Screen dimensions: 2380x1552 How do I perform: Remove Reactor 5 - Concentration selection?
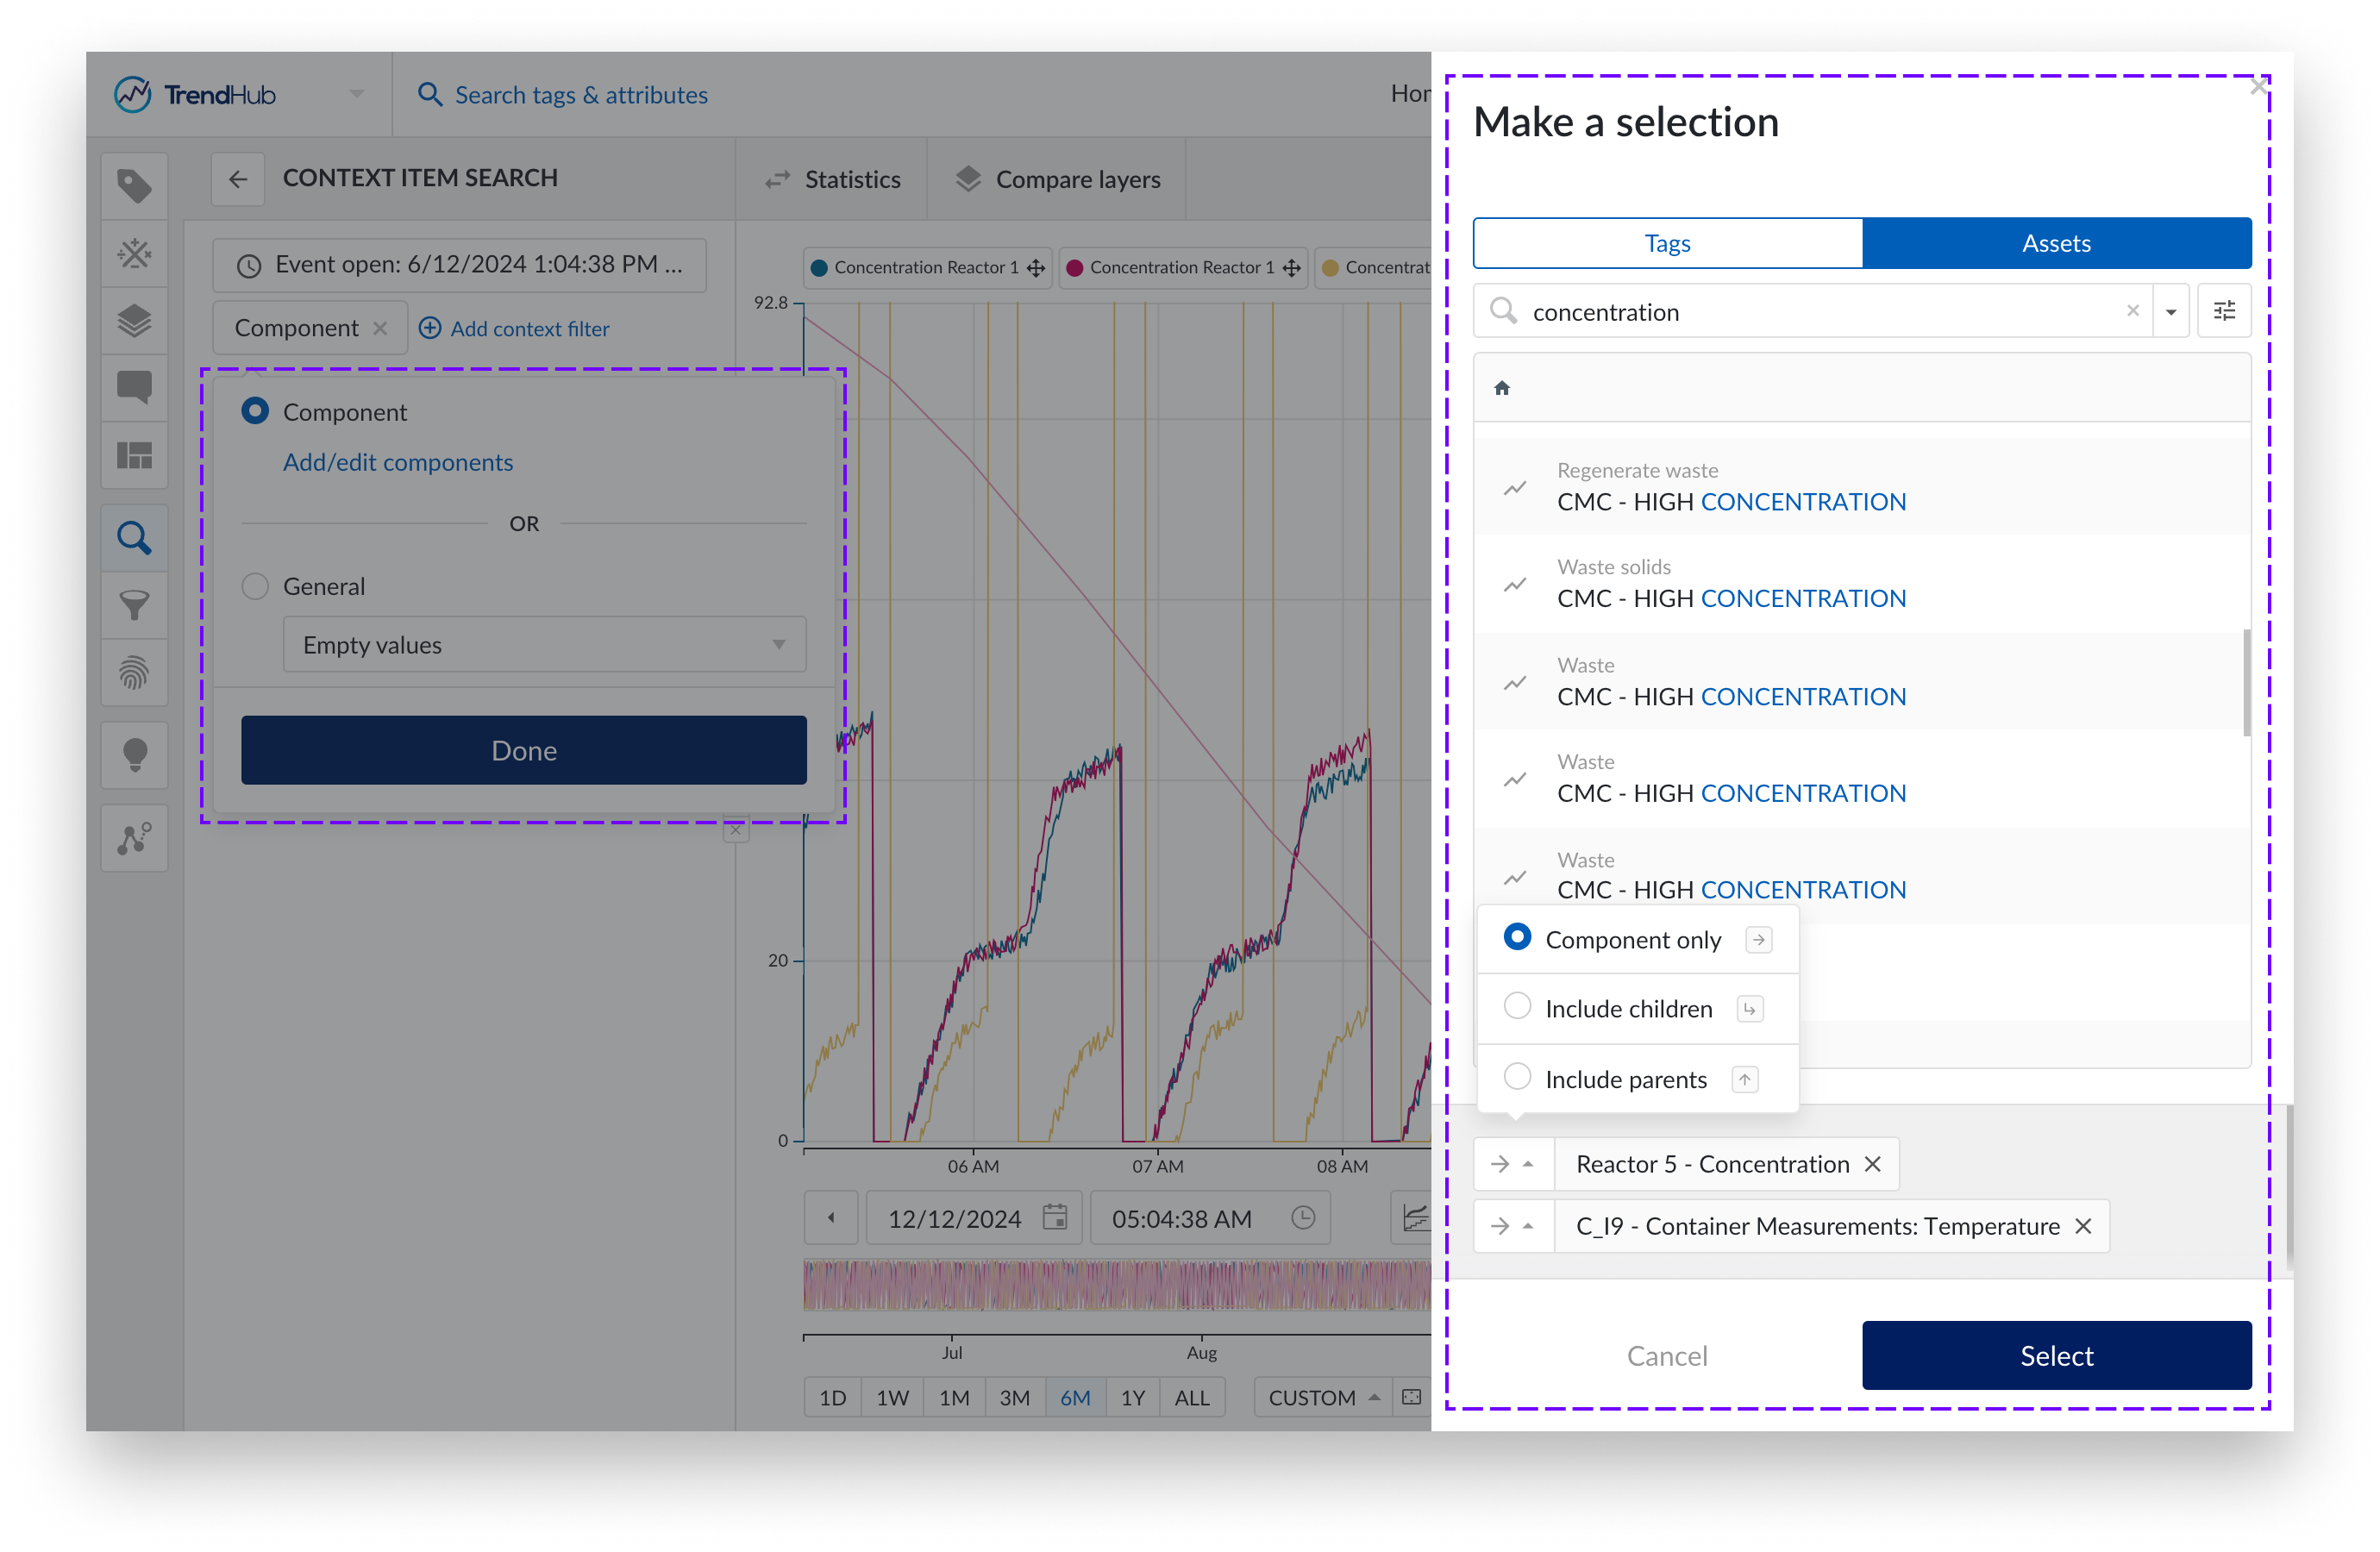(1872, 1164)
